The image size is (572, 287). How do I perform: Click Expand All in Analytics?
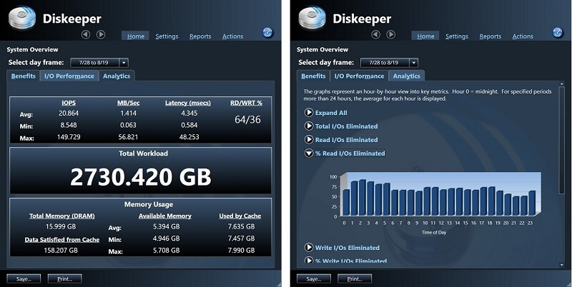click(x=326, y=113)
